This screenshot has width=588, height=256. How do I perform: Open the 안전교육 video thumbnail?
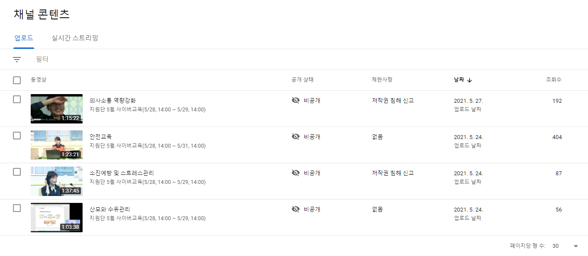57,145
